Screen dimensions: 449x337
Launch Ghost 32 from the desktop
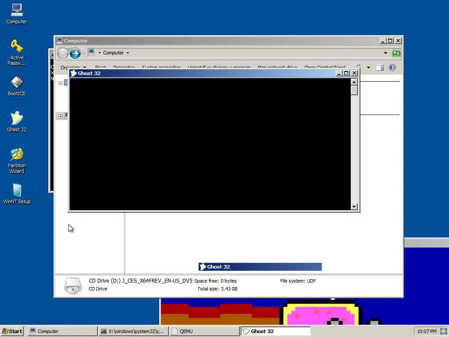(17, 121)
